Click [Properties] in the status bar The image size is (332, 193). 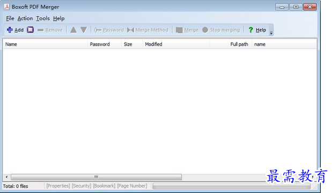(x=58, y=186)
